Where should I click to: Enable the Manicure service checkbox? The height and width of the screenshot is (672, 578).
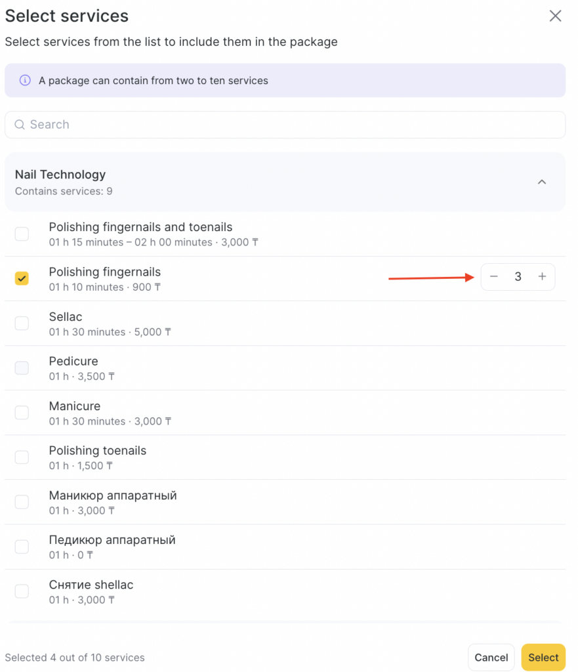pyautogui.click(x=22, y=412)
